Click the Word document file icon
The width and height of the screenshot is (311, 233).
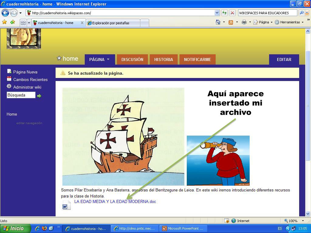tap(66, 205)
